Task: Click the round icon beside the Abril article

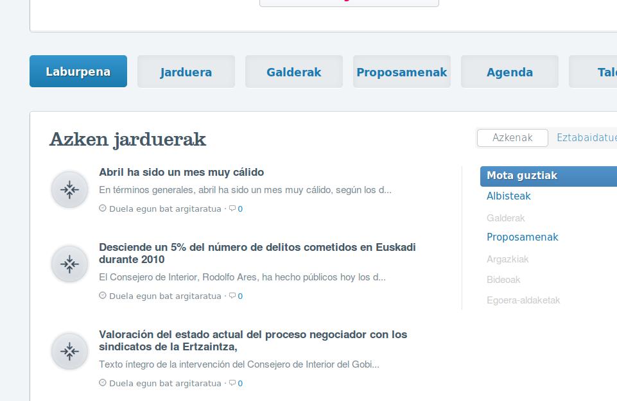Action: pos(69,189)
